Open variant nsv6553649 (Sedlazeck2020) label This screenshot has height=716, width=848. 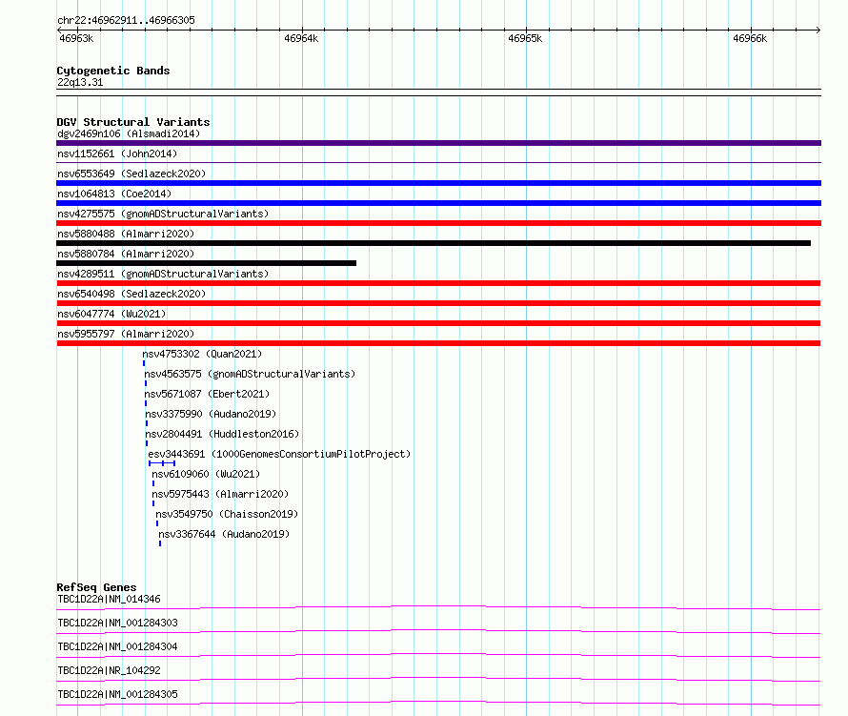(131, 174)
